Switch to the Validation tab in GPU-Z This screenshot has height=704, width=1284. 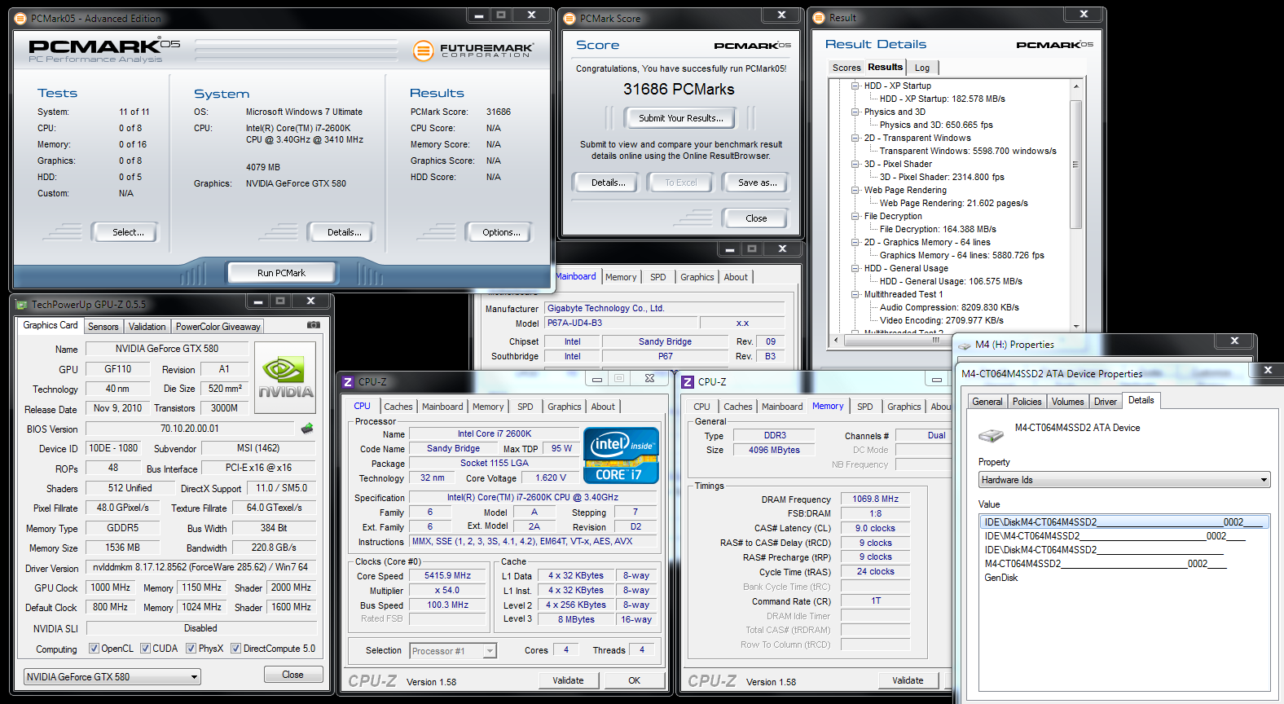click(147, 327)
